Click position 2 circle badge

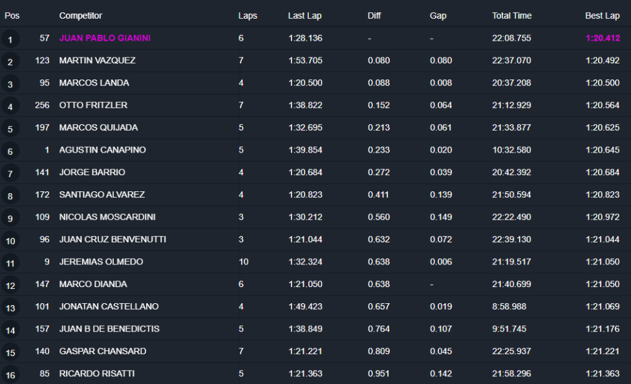click(10, 62)
